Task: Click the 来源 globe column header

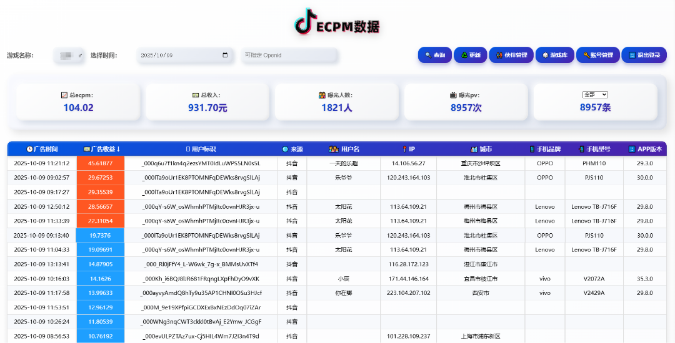Action: click(292, 149)
